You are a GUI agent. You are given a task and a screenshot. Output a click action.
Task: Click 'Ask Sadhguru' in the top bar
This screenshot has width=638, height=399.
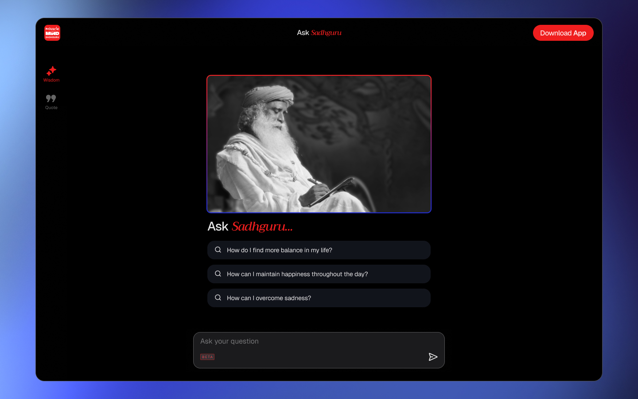coord(319,32)
